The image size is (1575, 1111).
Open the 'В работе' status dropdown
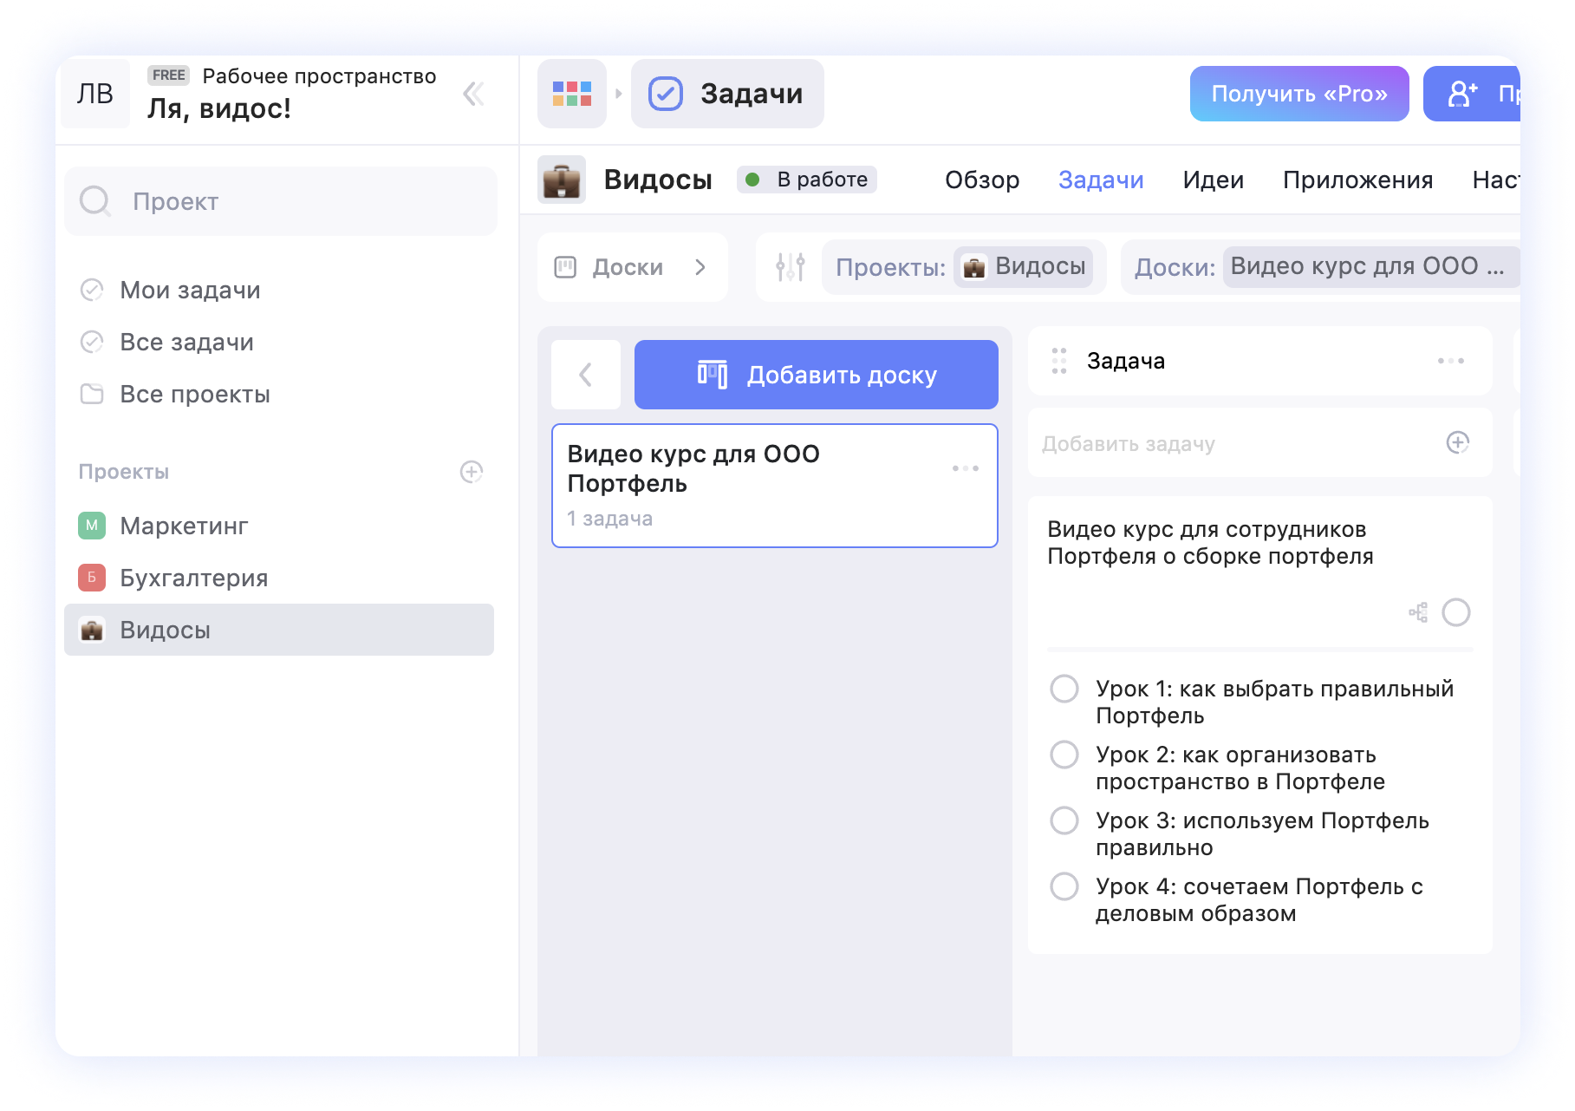807,180
